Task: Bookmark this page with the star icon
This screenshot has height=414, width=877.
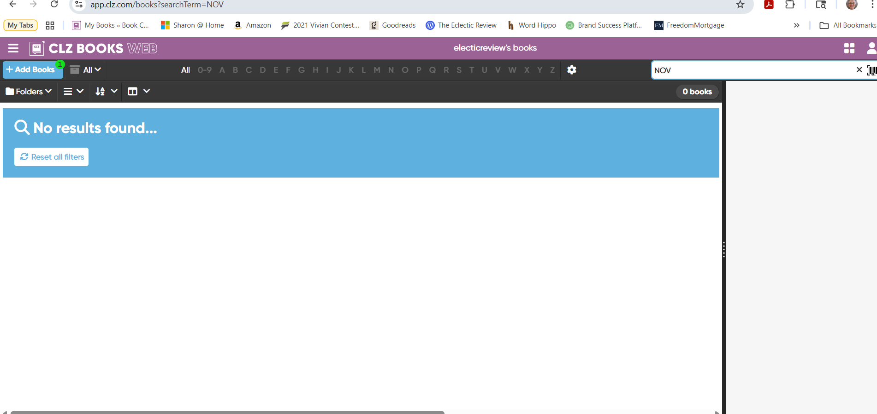Action: tap(740, 5)
